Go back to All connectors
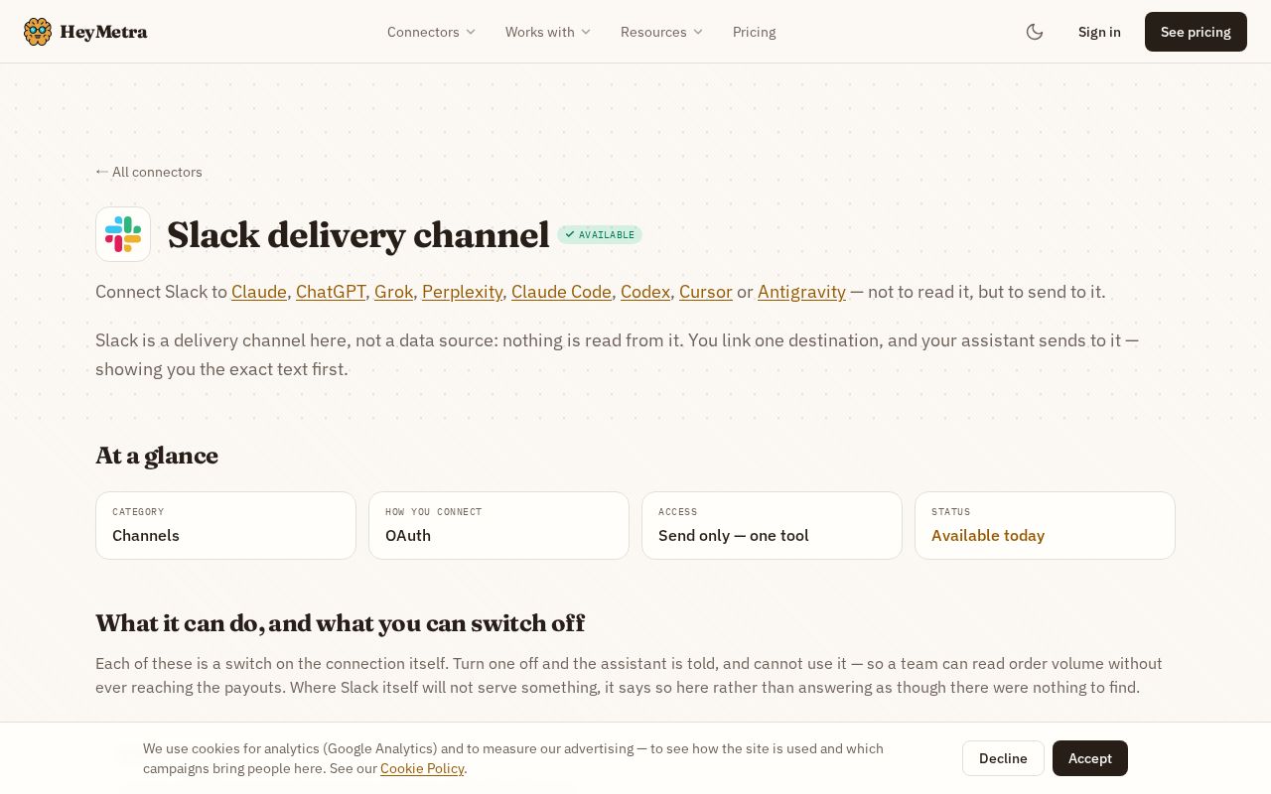This screenshot has height=794, width=1271. [149, 172]
